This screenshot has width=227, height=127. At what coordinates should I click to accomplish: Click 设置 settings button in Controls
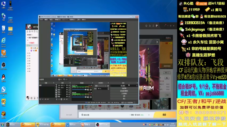pyautogui.click(x=124, y=96)
